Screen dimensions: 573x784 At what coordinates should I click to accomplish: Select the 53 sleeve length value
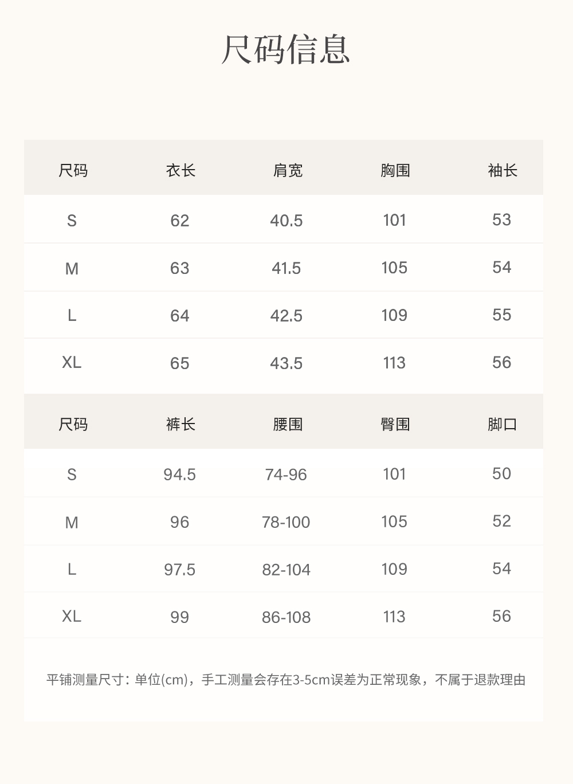[x=501, y=220]
